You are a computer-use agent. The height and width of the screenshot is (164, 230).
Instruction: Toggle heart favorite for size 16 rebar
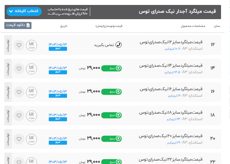[19, 92]
